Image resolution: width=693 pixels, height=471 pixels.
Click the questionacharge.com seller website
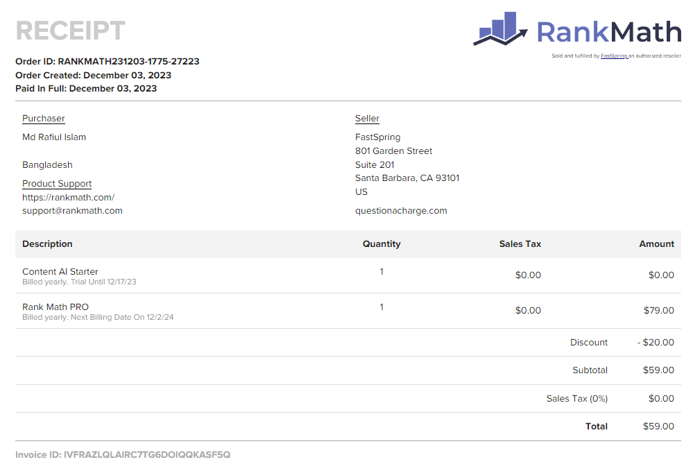coord(401,211)
